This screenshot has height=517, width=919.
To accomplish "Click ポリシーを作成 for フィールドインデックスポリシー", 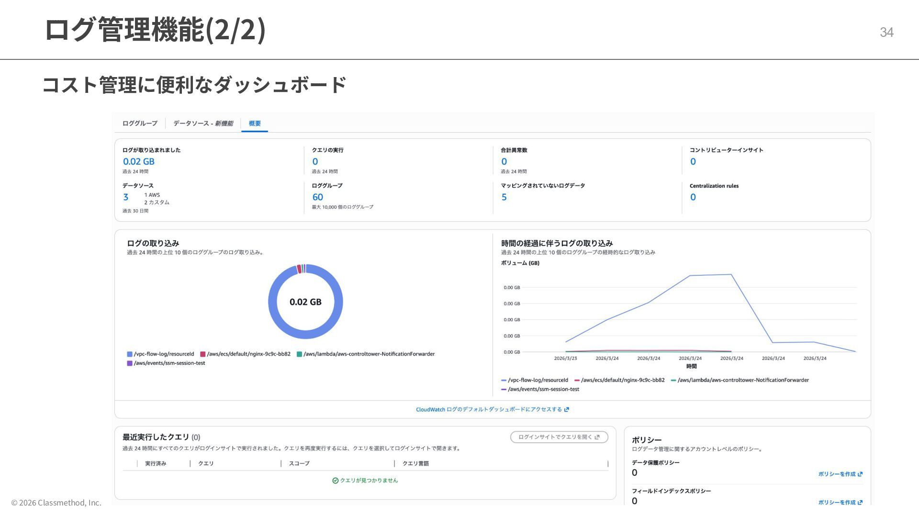I will [x=840, y=502].
